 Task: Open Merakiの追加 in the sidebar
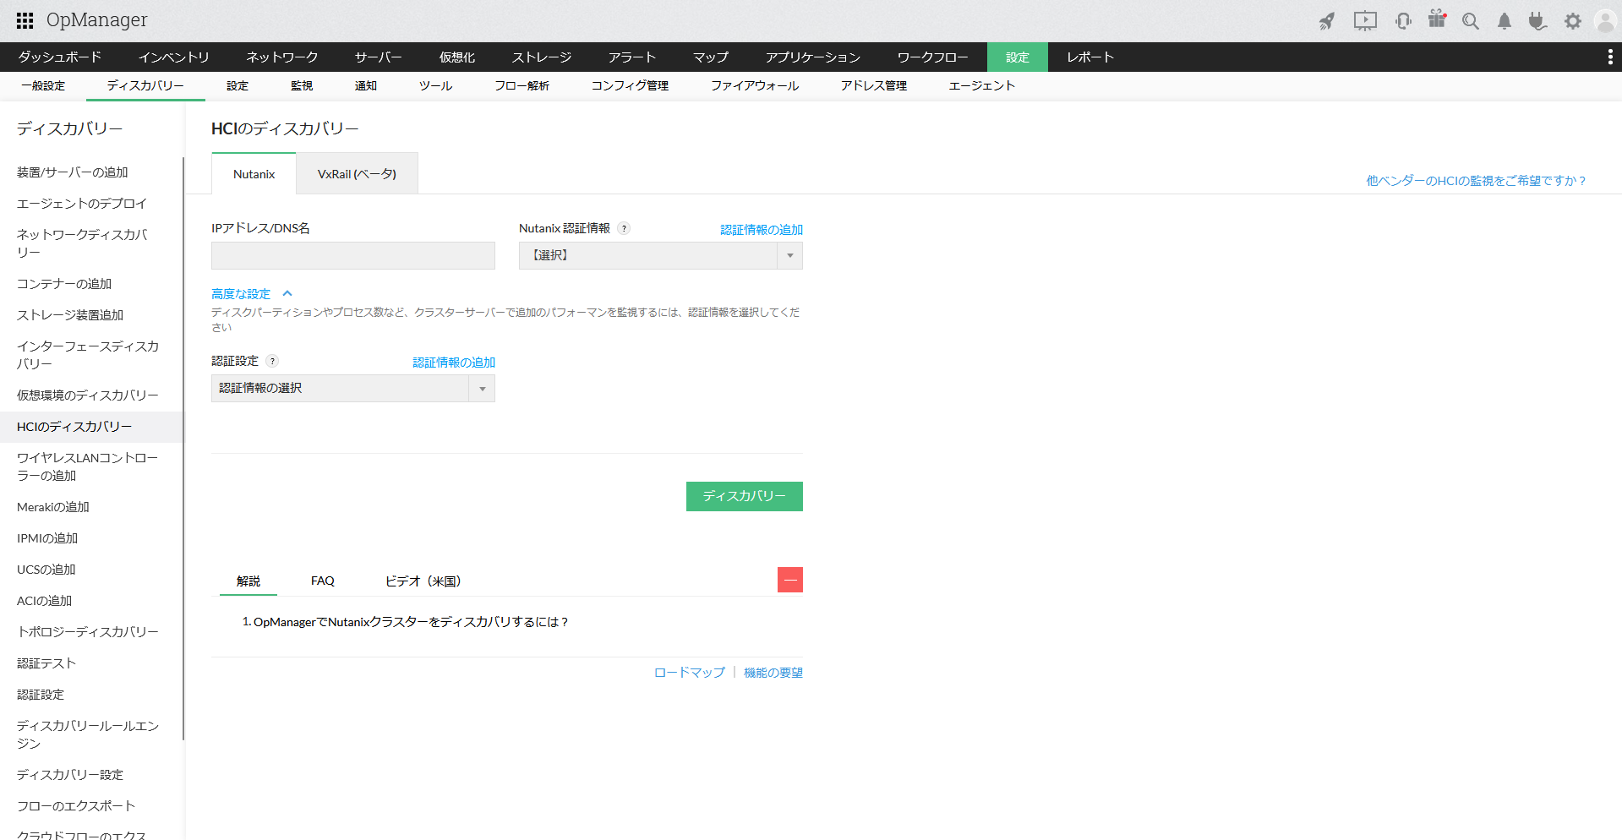coord(53,507)
